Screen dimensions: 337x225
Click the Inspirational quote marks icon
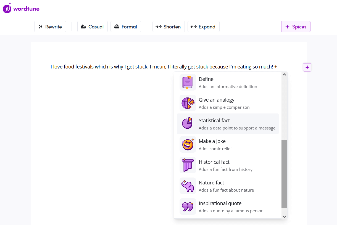click(x=188, y=207)
